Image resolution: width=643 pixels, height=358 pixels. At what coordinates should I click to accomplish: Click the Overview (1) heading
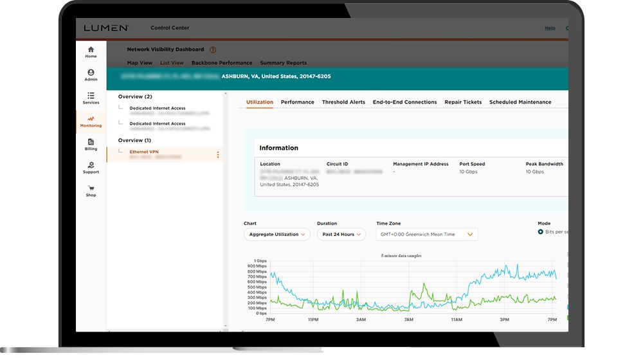pos(134,140)
